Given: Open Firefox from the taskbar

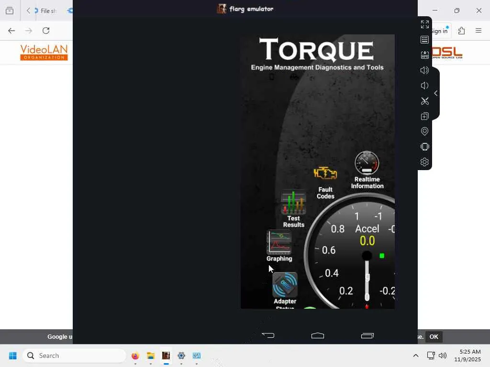Looking at the screenshot, I should point(135,356).
